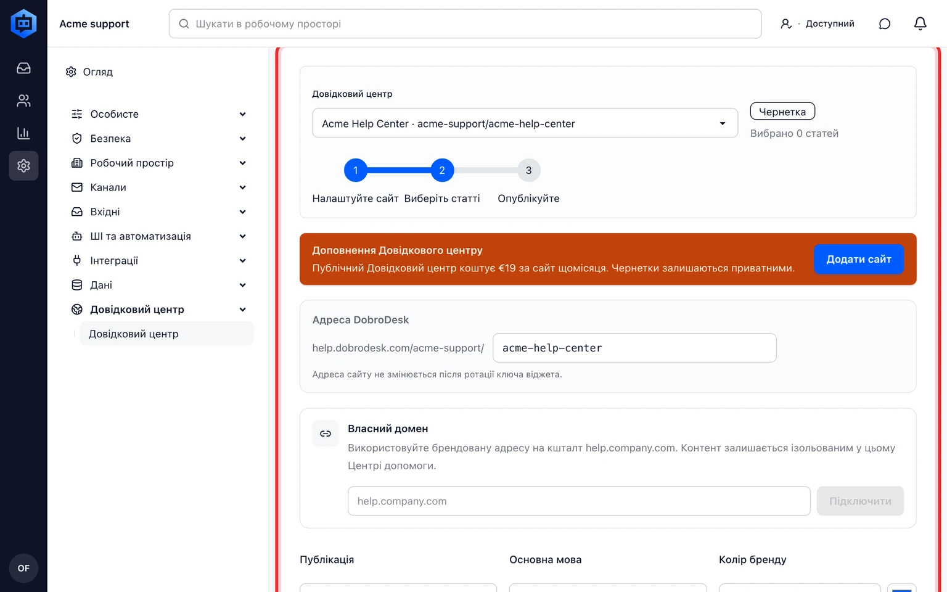Collapse the Довідковий центр chevron

(x=243, y=310)
